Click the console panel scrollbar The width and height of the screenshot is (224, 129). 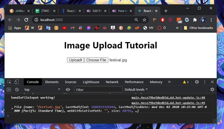pos(215,108)
